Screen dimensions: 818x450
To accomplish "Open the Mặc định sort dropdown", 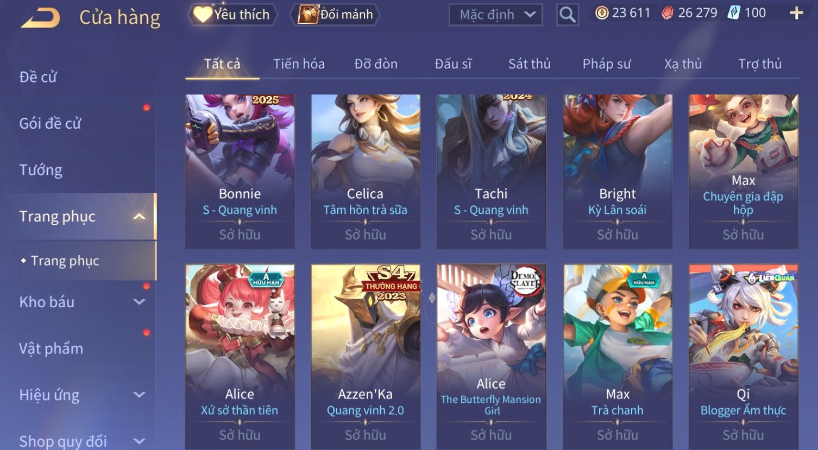I will (495, 15).
